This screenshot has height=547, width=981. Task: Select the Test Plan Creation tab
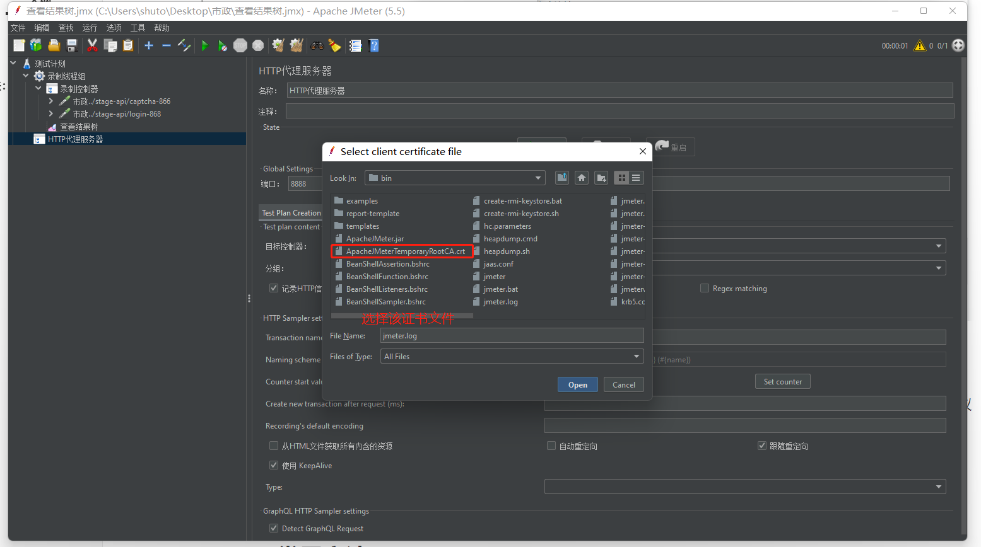coord(291,212)
